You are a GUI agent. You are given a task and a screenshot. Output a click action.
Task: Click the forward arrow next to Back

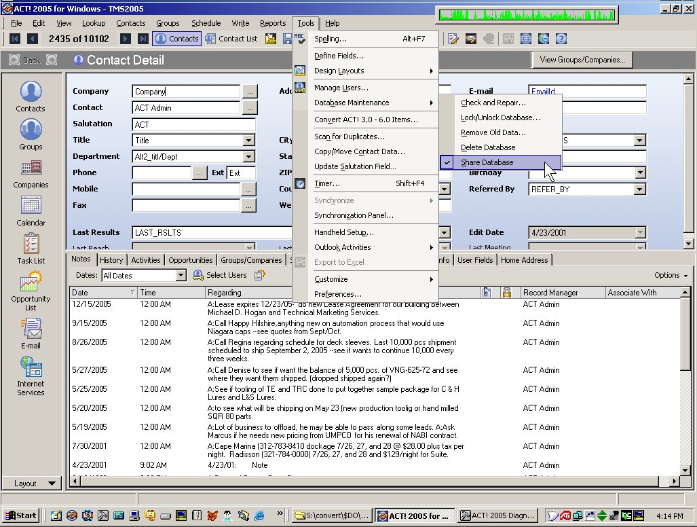[x=52, y=60]
